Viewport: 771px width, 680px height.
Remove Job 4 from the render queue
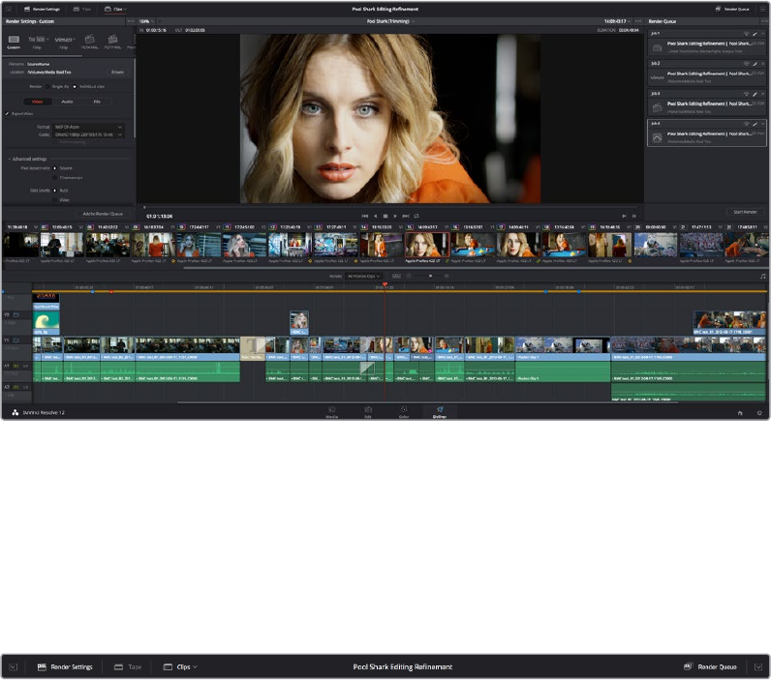click(762, 123)
